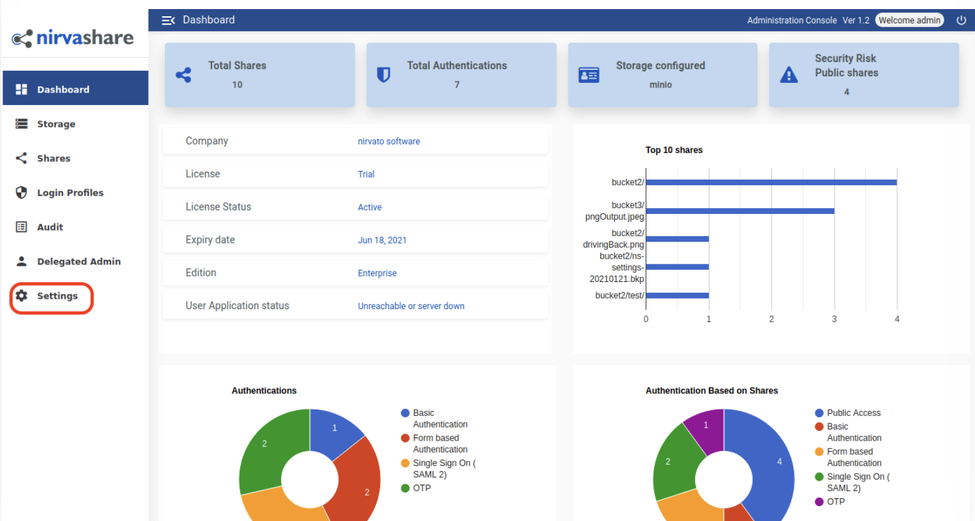Click the Shares share icon in sidebar

(21, 157)
